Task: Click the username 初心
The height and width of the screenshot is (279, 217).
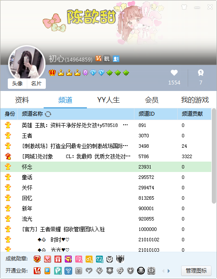Action: (56, 58)
